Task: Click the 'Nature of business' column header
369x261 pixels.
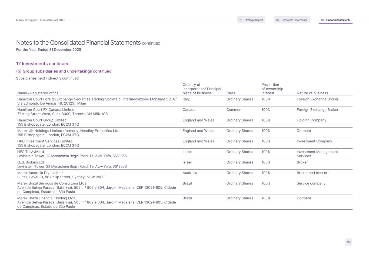Action: (312, 93)
